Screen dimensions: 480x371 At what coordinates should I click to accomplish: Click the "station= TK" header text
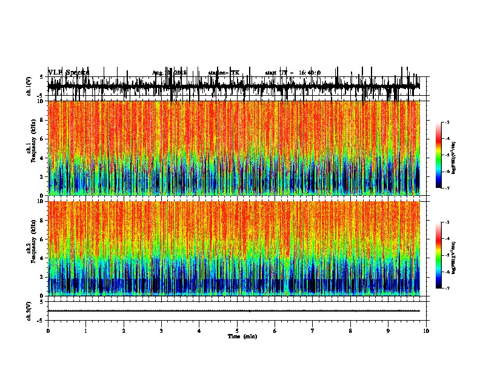point(224,73)
